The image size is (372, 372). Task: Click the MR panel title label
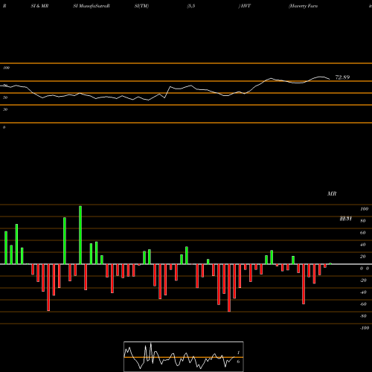(x=332, y=193)
